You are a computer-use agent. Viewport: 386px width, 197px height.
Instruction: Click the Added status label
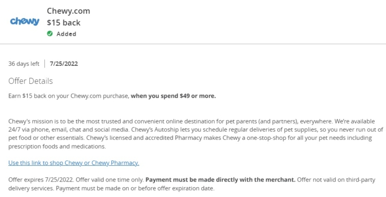(66, 34)
